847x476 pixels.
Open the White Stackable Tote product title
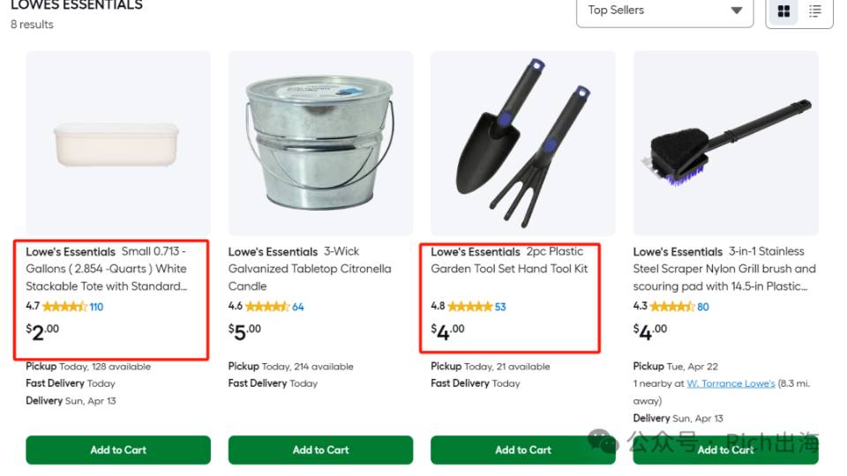coord(107,269)
